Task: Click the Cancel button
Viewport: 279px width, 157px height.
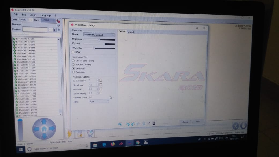Action: tap(185, 122)
